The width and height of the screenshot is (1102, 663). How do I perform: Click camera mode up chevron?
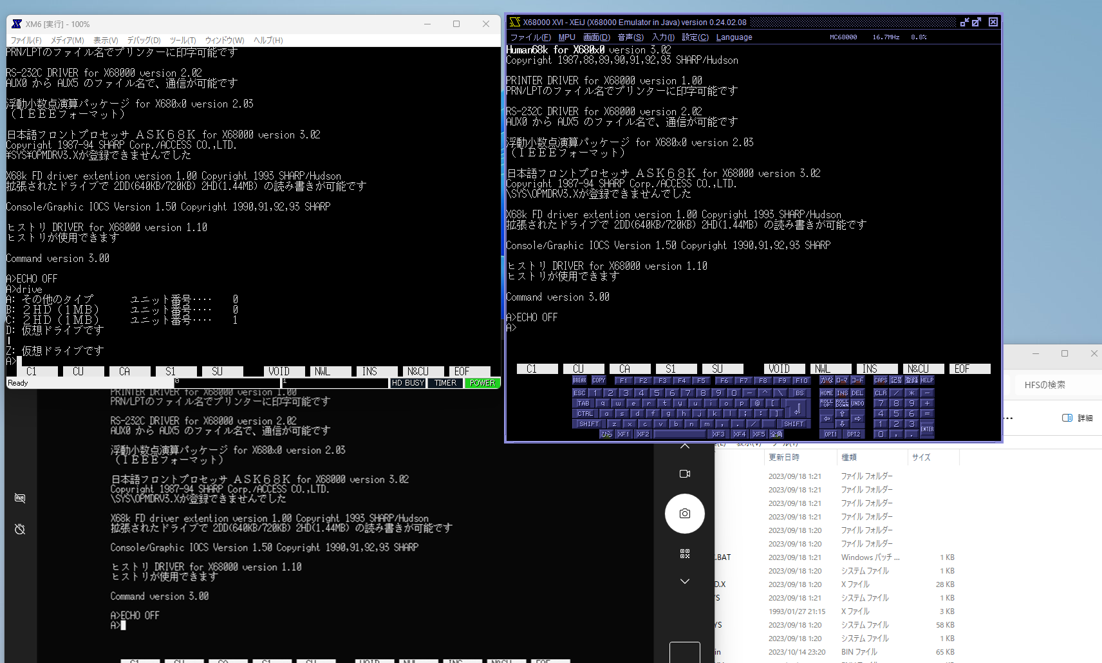[685, 445]
